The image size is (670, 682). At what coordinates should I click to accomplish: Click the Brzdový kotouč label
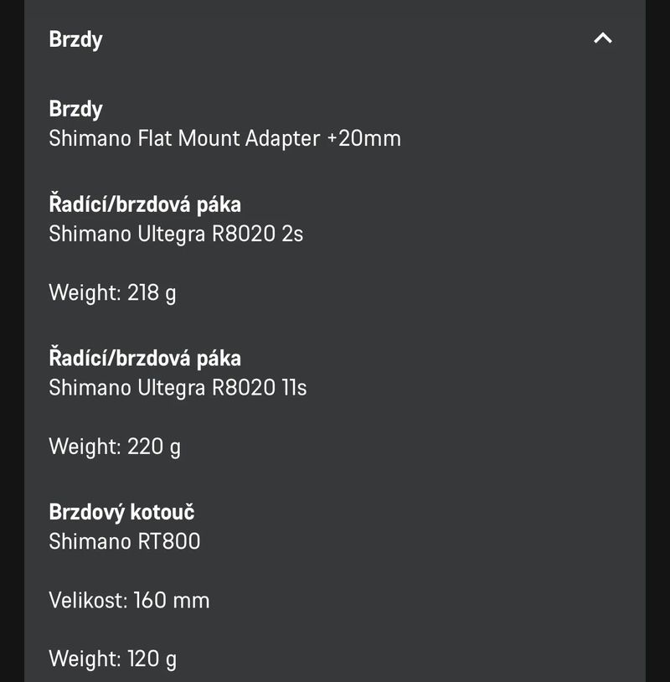pyautogui.click(x=121, y=512)
